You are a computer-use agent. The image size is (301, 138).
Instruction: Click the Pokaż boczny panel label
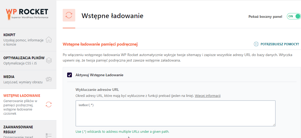point(265,16)
